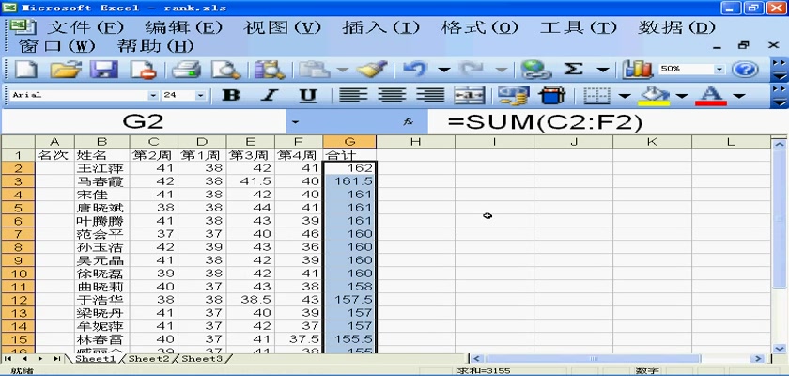Click the AutoSum sigma icon
This screenshot has width=789, height=376.
click(573, 69)
